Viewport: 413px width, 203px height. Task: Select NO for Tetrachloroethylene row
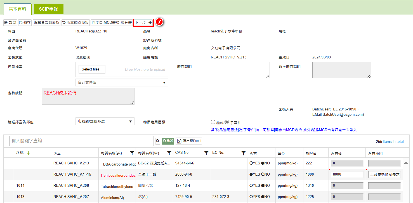pyautogui.click(x=263, y=186)
